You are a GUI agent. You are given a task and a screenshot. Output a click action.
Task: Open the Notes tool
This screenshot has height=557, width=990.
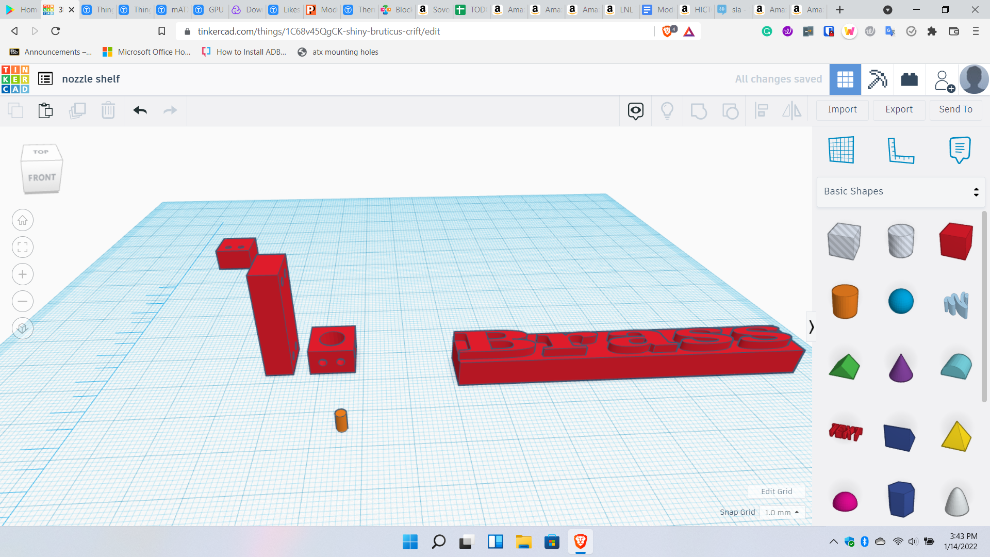coord(959,150)
